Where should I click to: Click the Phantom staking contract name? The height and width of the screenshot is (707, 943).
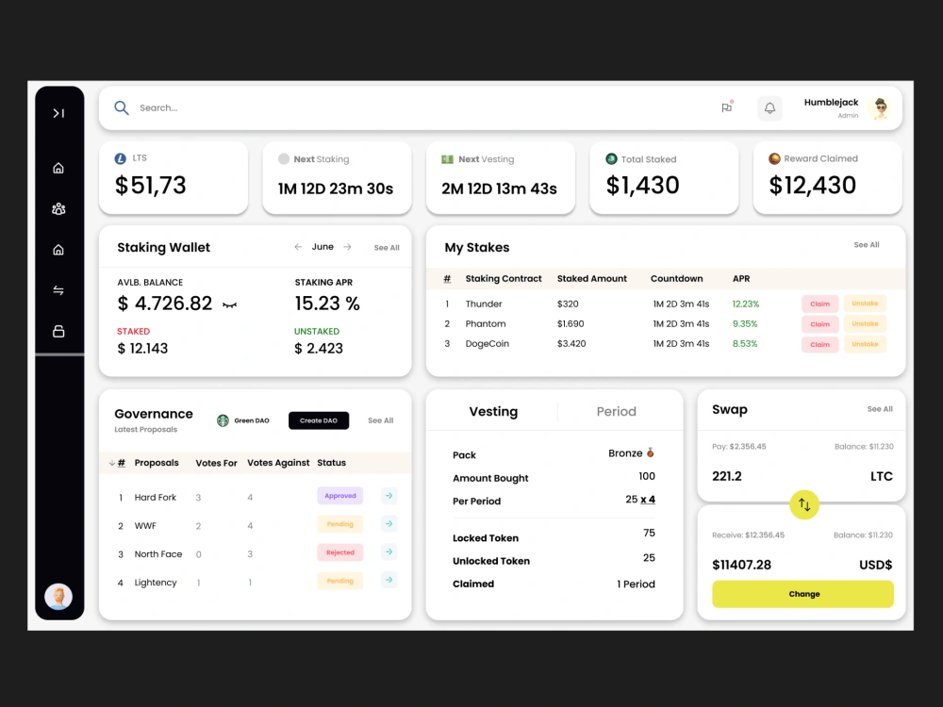(x=486, y=324)
